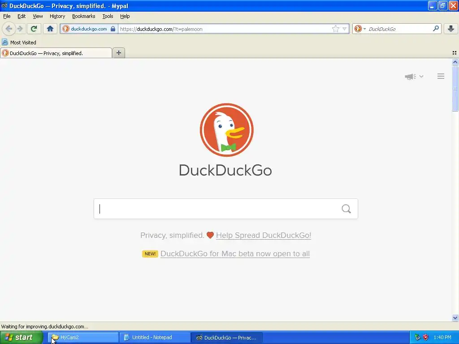Expand the chevron beside the megaphone

[x=421, y=76]
